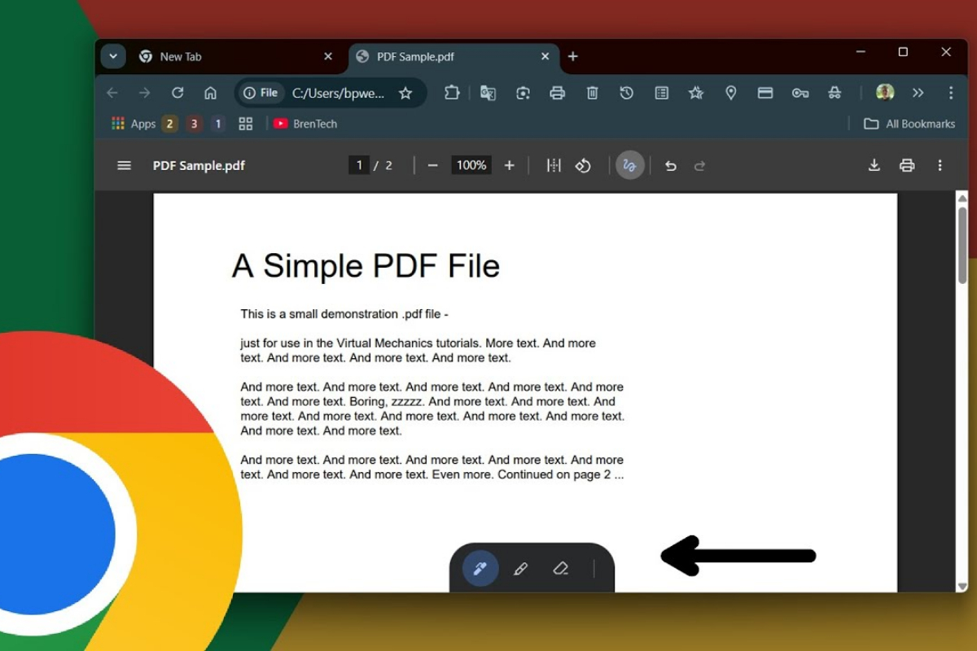Screen dimensions: 977x651
Task: Click the trash can extension icon
Action: 592,93
